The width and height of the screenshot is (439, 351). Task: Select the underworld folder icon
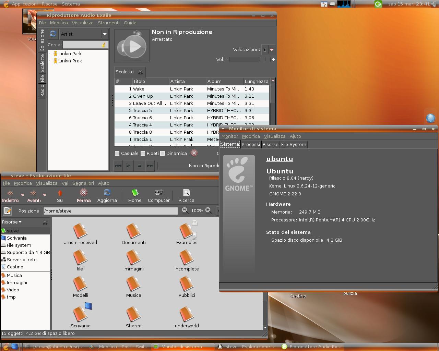pos(187,314)
